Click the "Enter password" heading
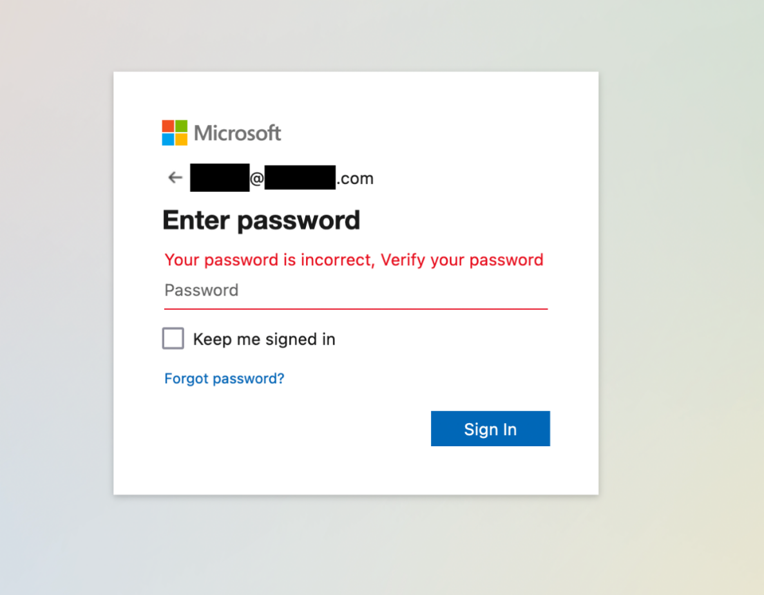 coord(261,220)
